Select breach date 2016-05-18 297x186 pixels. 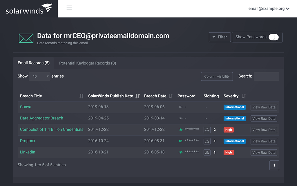154,152
